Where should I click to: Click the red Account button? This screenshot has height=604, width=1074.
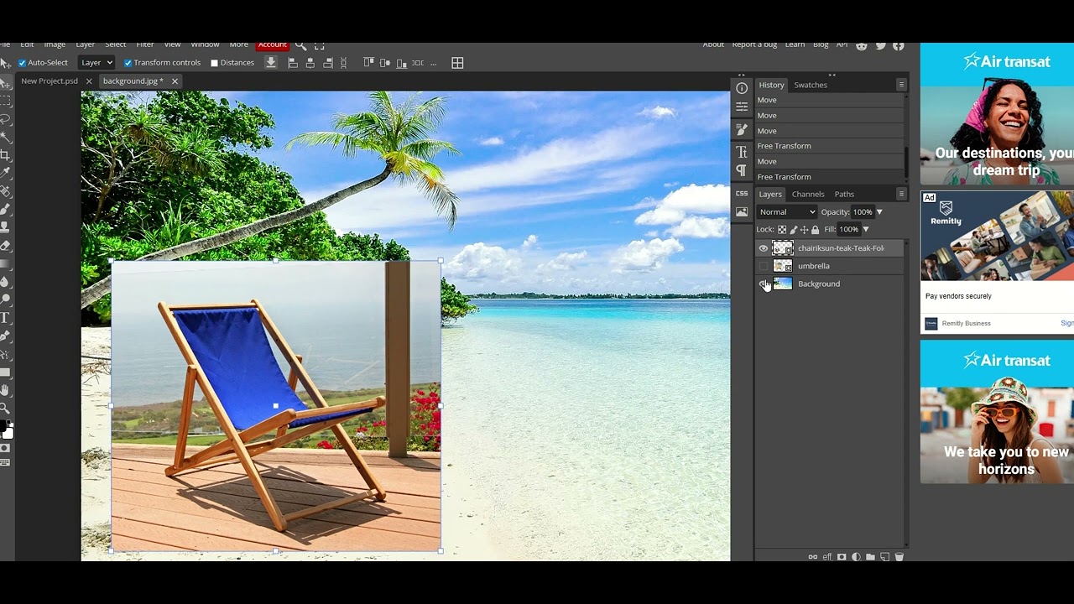(x=272, y=44)
